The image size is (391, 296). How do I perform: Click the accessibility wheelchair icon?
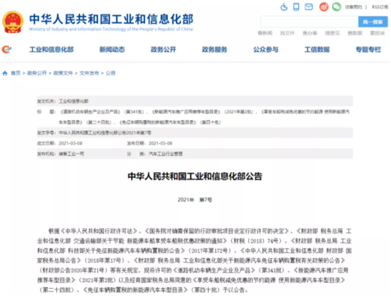click(284, 7)
